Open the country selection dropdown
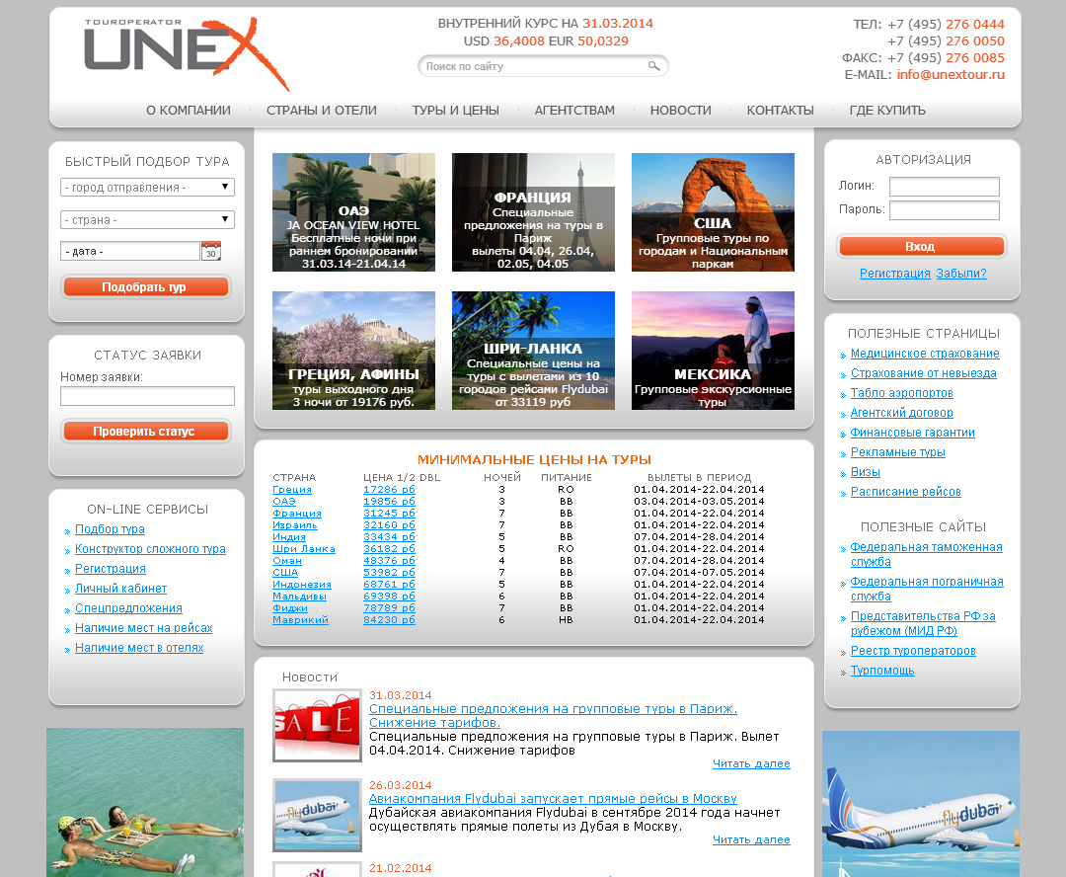 [x=147, y=220]
